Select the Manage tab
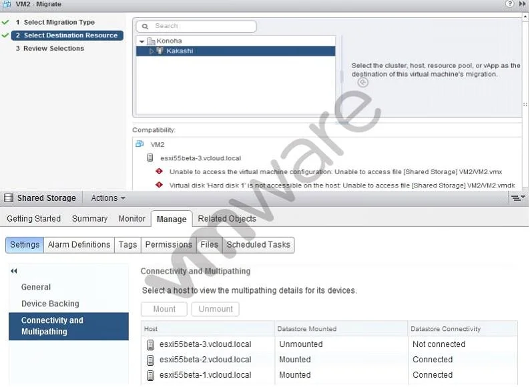Viewport: 530px width, 387px height. [x=172, y=219]
